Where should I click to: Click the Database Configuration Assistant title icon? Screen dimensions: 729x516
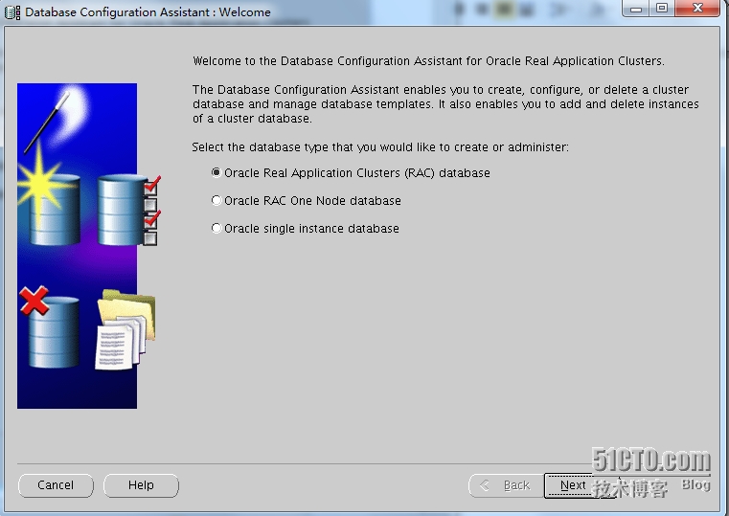click(12, 12)
